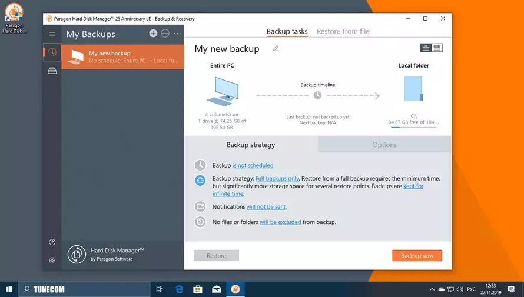Switch to the compact tile view icon

click(x=426, y=48)
